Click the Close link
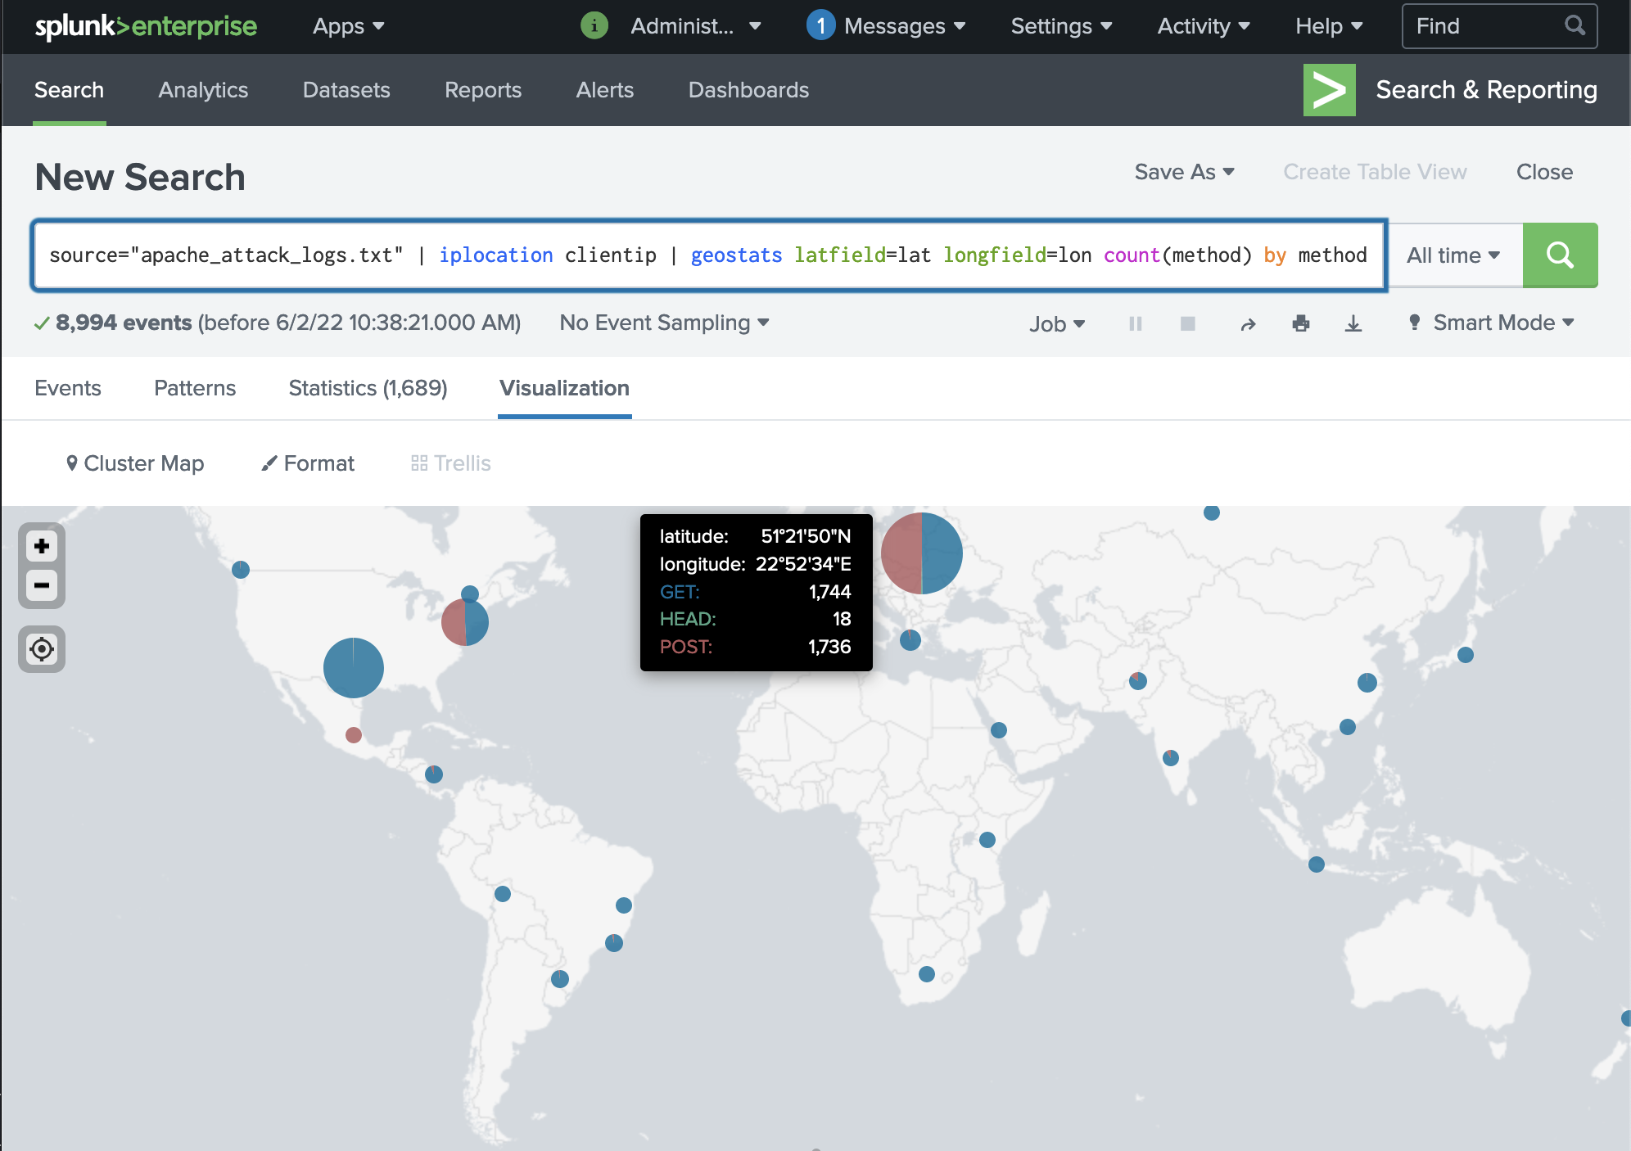1631x1151 pixels. [x=1543, y=172]
